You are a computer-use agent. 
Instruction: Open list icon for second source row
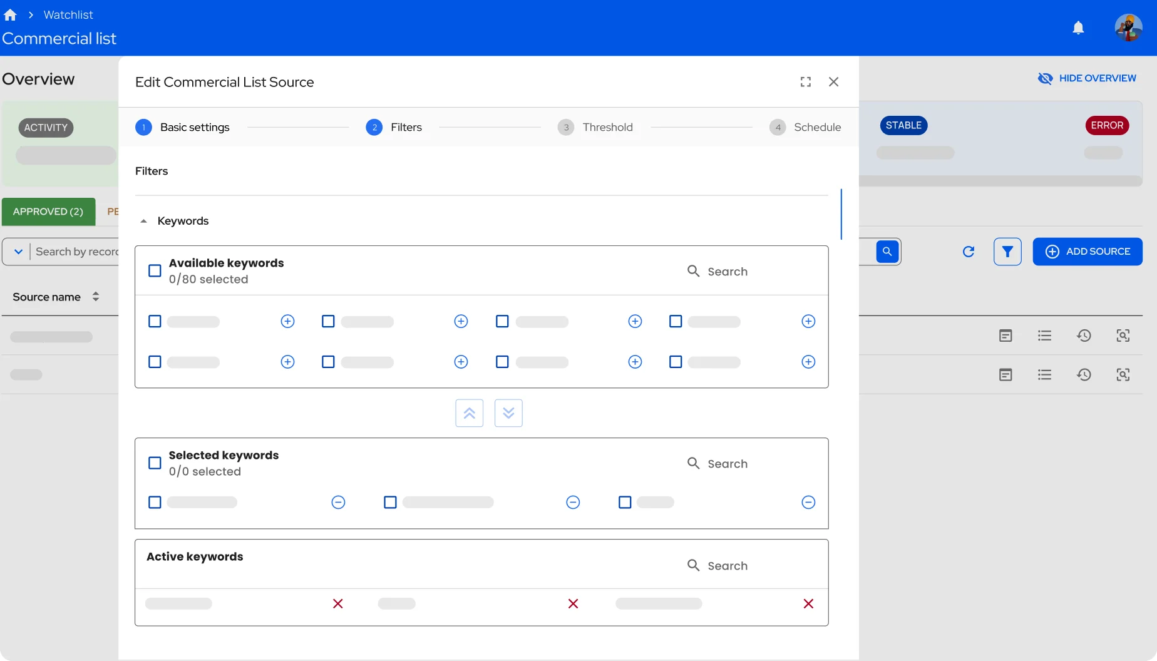coord(1044,374)
